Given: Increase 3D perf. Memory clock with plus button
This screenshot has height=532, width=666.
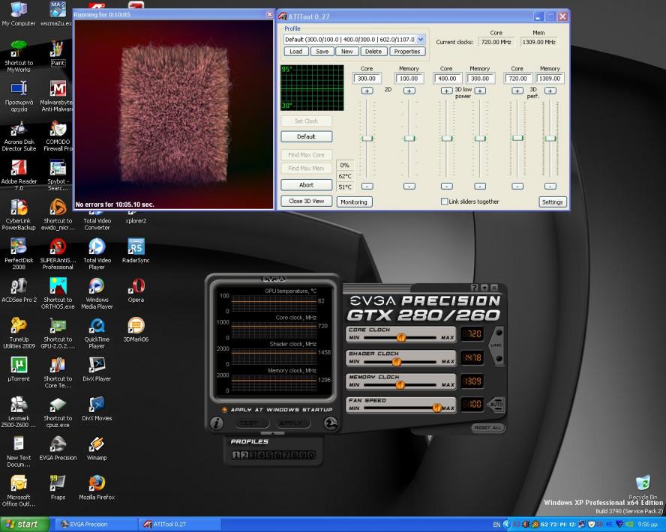Looking at the screenshot, I should [x=550, y=91].
